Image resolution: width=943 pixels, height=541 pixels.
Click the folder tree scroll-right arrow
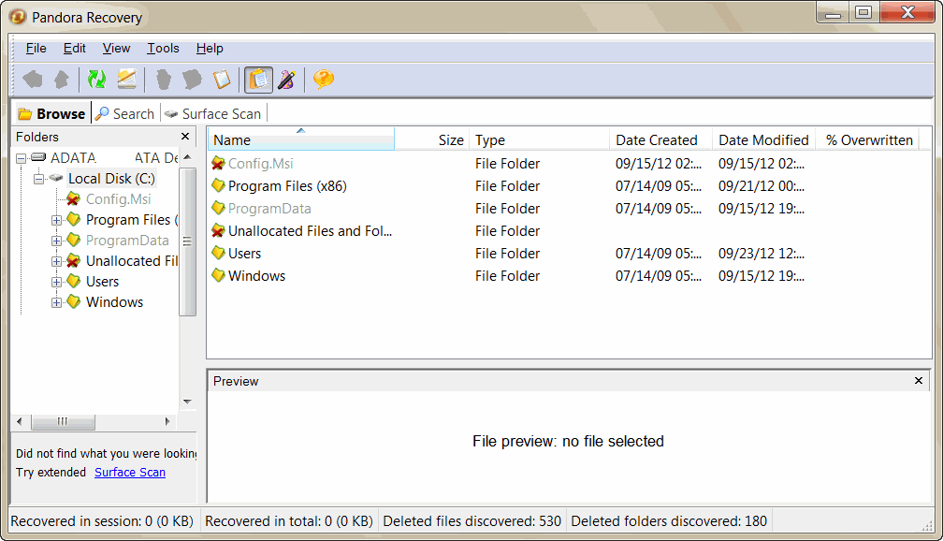167,422
